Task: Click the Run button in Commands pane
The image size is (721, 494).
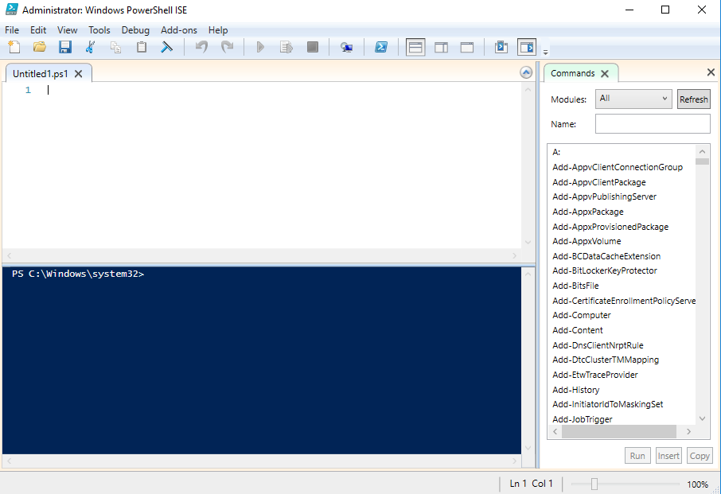Action: [x=637, y=456]
